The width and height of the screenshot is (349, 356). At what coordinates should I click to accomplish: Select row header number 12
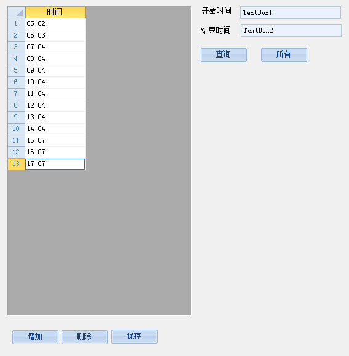17,152
